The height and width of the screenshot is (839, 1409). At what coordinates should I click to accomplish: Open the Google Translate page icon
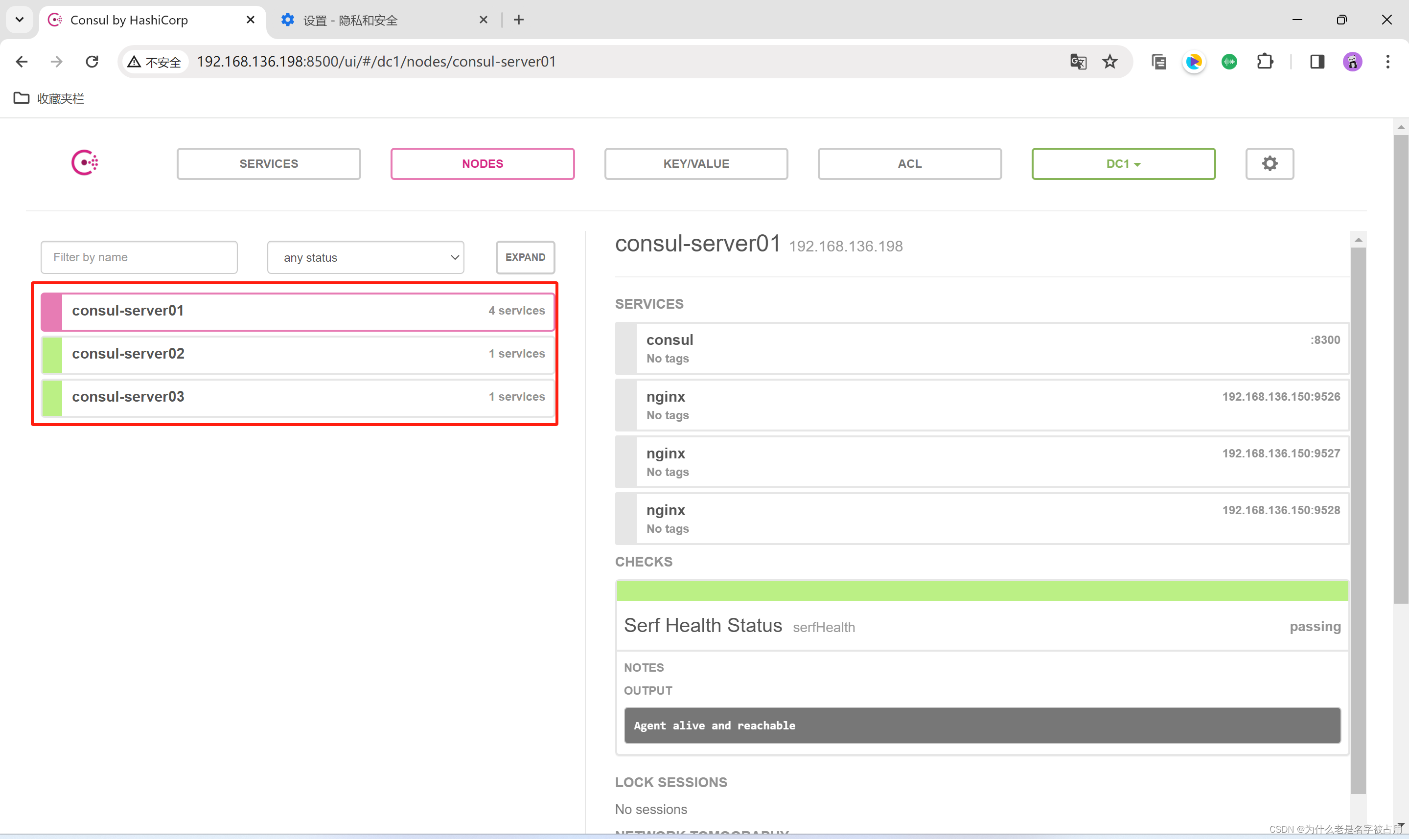point(1078,62)
